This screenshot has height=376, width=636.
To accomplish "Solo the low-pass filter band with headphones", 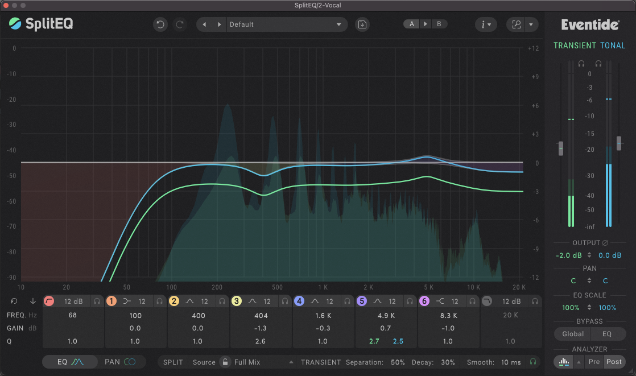I will (x=535, y=301).
